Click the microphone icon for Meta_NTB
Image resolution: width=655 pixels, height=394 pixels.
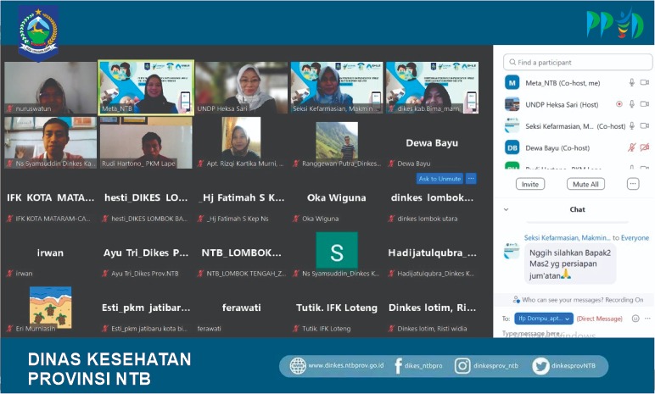coord(631,83)
